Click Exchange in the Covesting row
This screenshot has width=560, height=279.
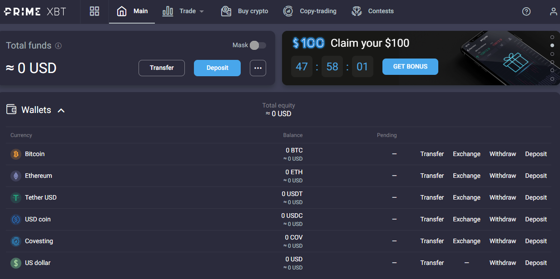[466, 241]
